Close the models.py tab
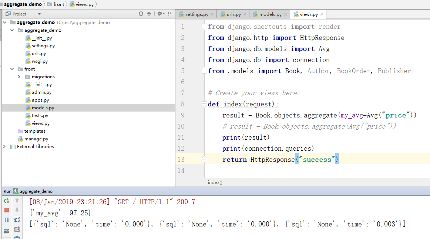The image size is (430, 239). click(x=285, y=14)
